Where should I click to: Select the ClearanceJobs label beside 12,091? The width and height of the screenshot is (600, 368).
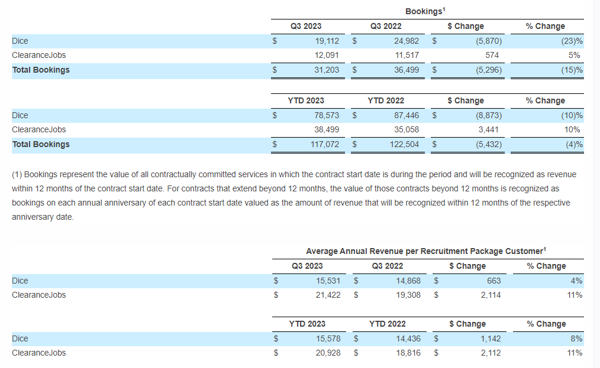pos(38,55)
